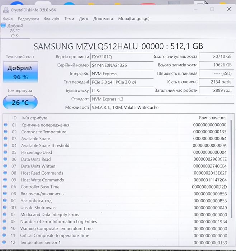Viewport: 236px width, 251px height.
Task: Click status icon of Composite Temperature row
Action: click(6, 132)
